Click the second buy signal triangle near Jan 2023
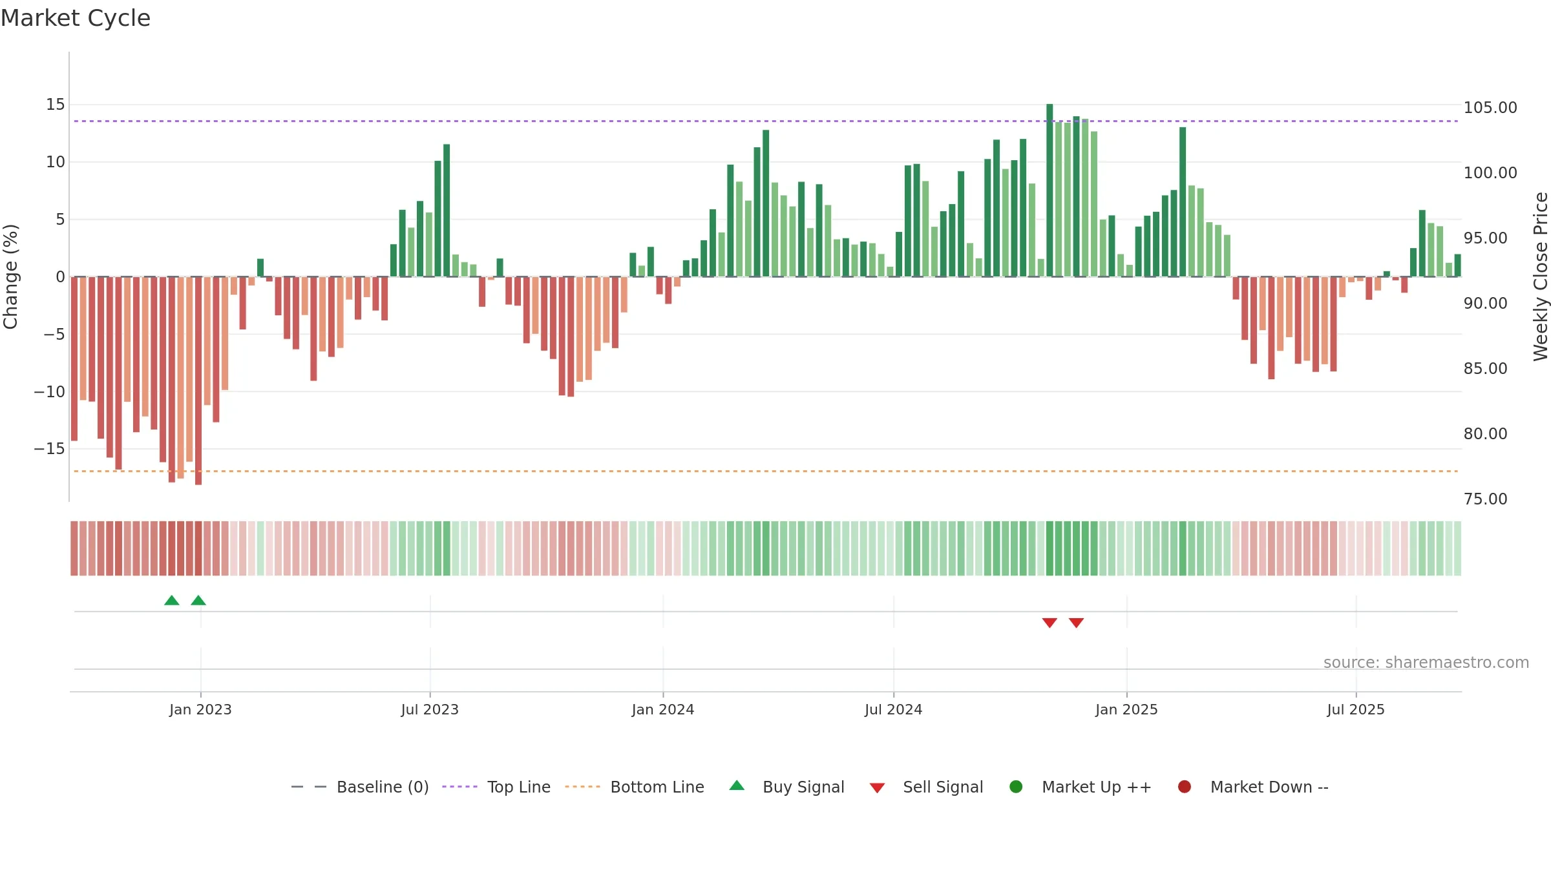 pos(198,601)
